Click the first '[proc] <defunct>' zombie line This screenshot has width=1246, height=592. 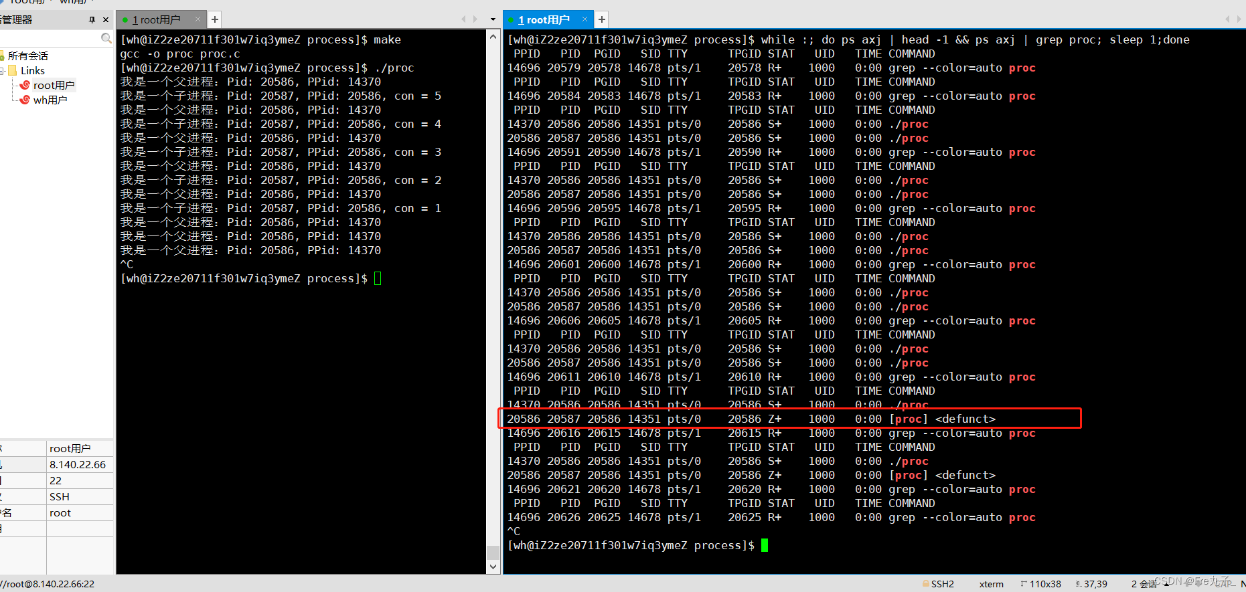[751, 419]
